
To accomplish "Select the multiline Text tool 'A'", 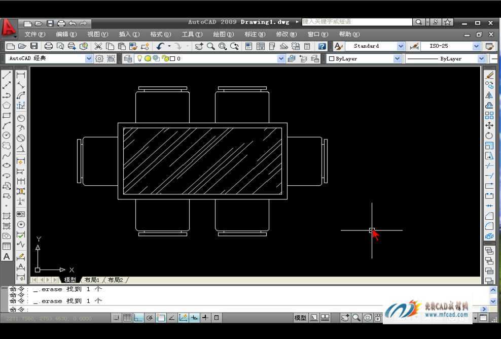I will coord(7,256).
